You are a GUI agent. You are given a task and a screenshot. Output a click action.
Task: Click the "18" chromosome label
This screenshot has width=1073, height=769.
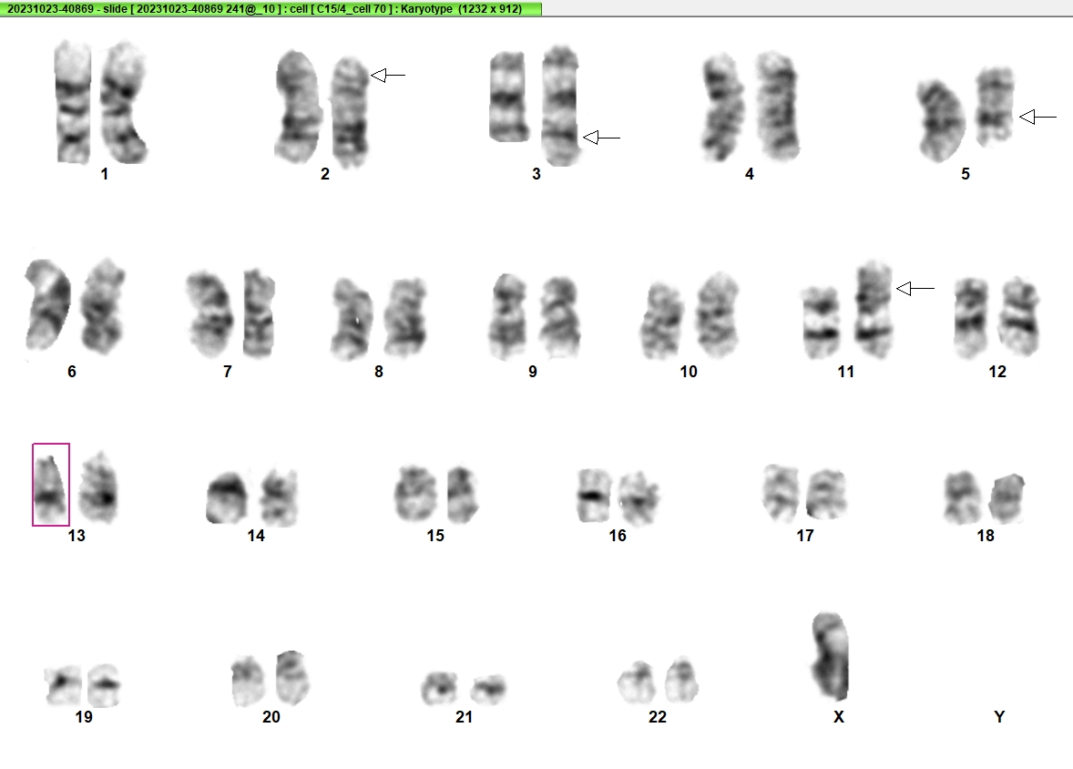(x=986, y=536)
